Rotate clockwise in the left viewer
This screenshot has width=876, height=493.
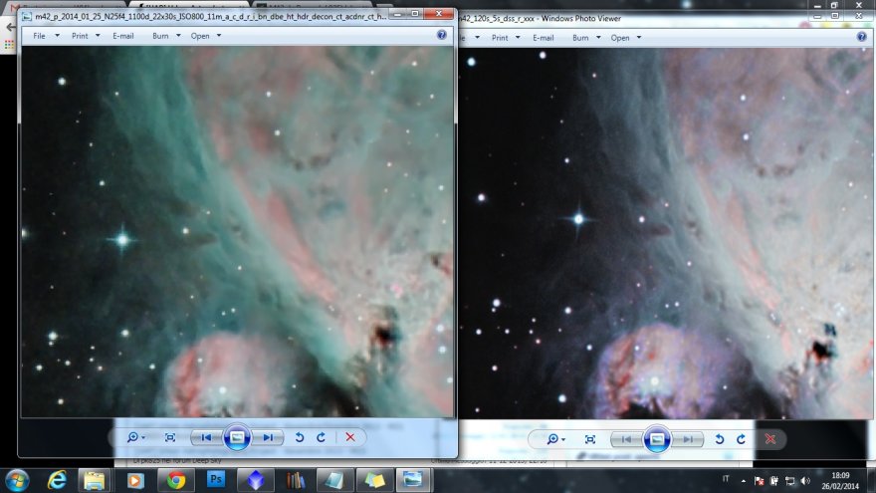(322, 437)
